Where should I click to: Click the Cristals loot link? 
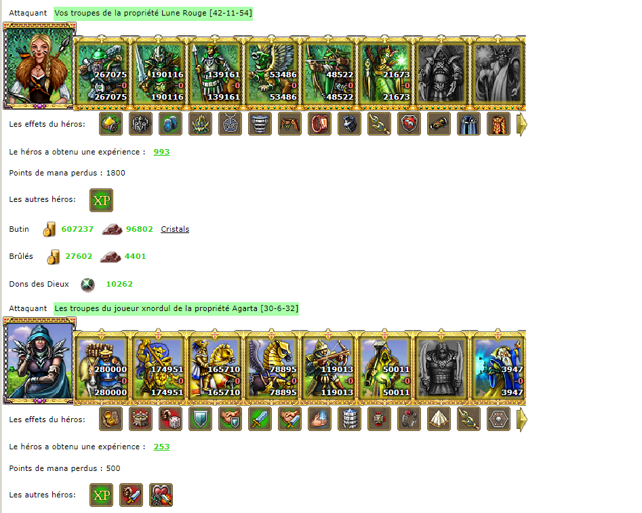point(175,229)
